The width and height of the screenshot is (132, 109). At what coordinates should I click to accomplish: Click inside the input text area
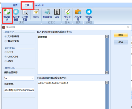pyautogui.click(x=71, y=54)
